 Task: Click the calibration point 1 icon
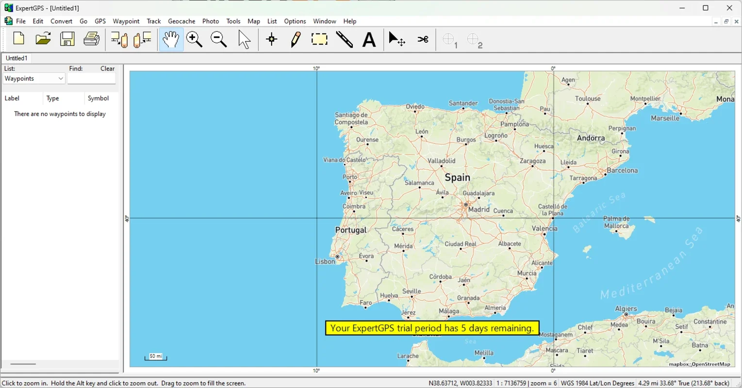[450, 41]
